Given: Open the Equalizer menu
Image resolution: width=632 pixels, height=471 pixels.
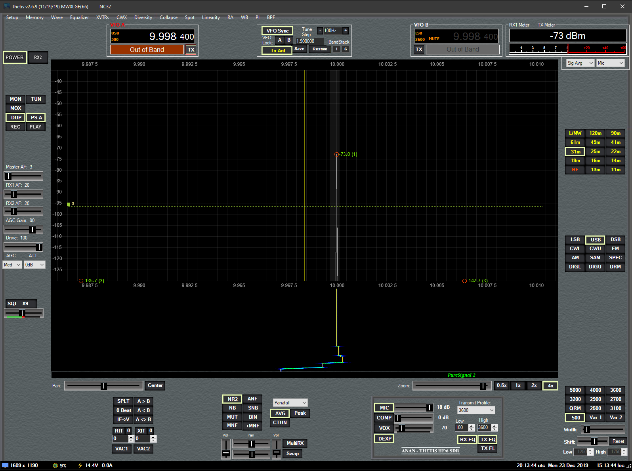Looking at the screenshot, I should pyautogui.click(x=79, y=17).
